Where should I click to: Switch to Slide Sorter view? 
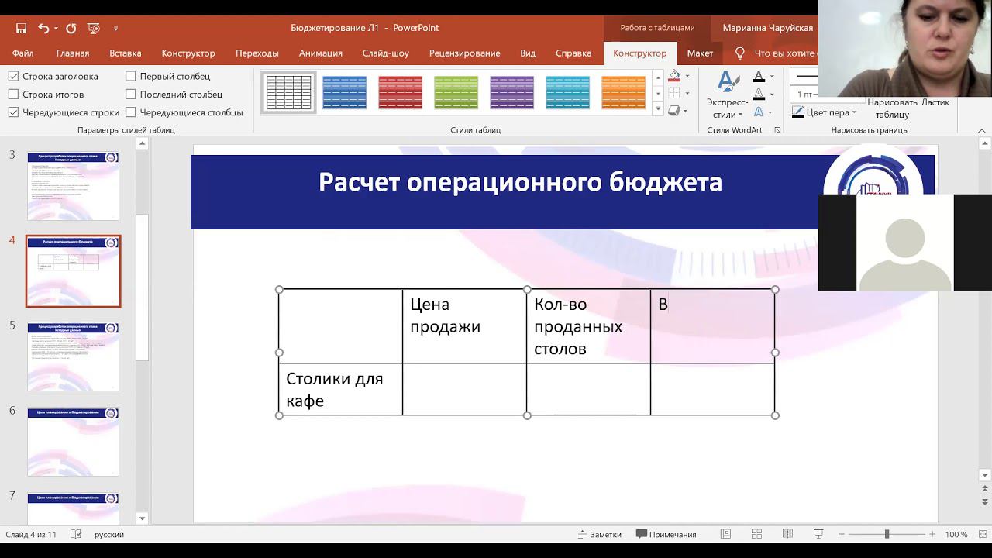pos(756,534)
